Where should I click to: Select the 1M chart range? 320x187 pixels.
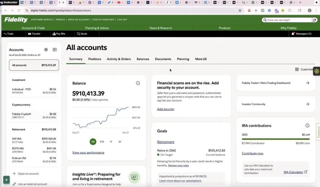(x=93, y=142)
